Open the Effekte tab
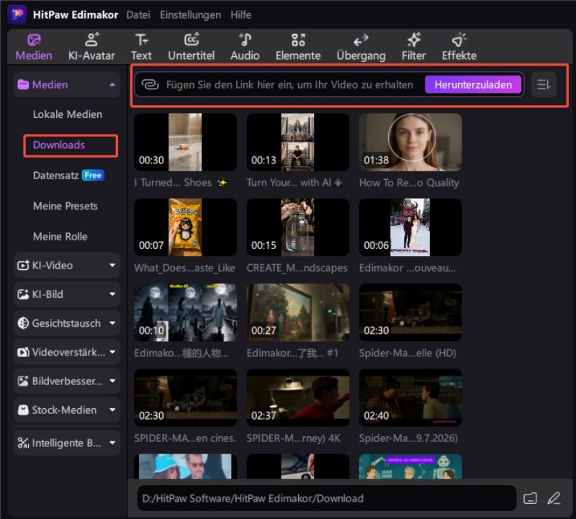The height and width of the screenshot is (519, 576). click(459, 47)
